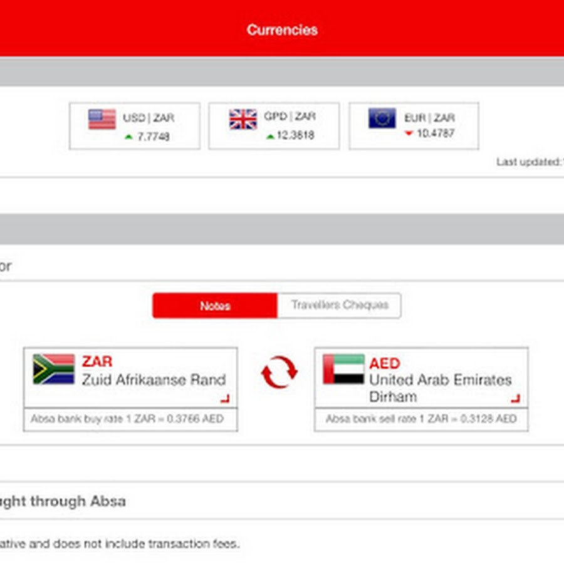
Task: Click the Last updated text
Action: tap(530, 162)
